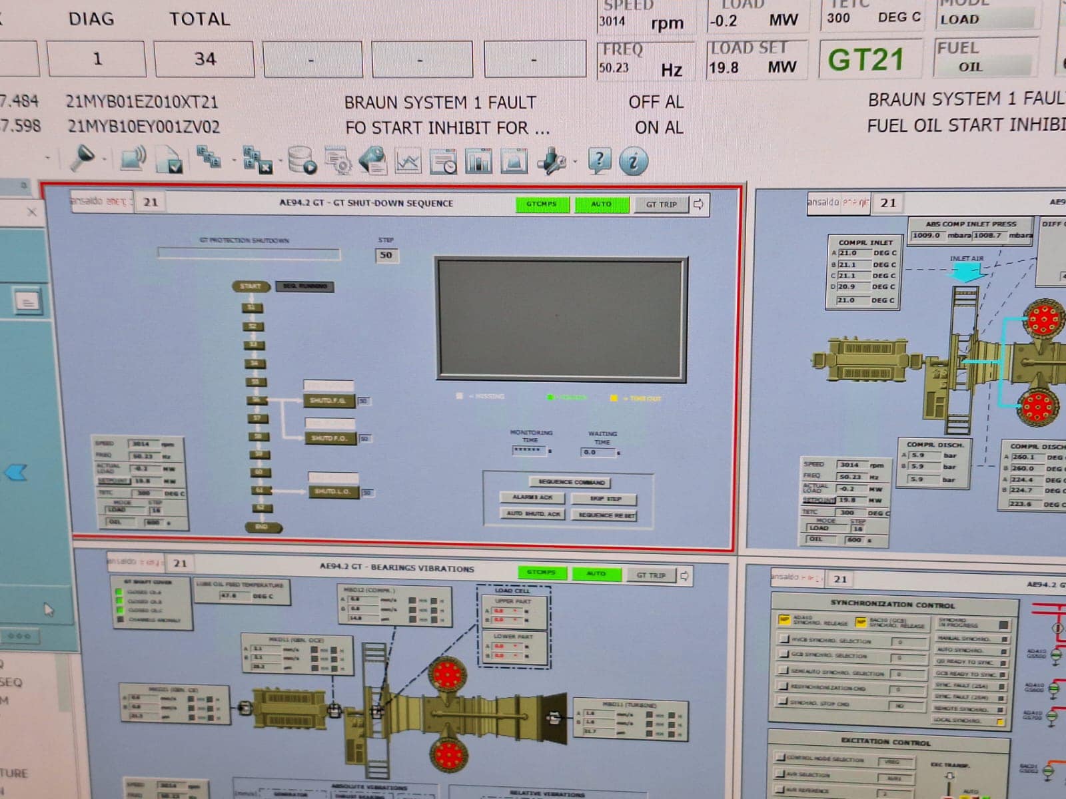Toggle CONTROL MODE SELECTION checkbox in Excitation Control
This screenshot has height=799, width=1066.
[780, 758]
